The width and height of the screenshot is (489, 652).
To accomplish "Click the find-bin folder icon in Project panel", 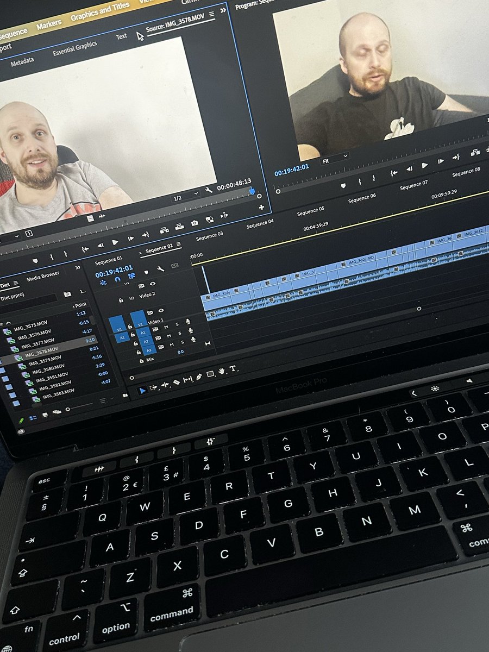I will (x=67, y=294).
